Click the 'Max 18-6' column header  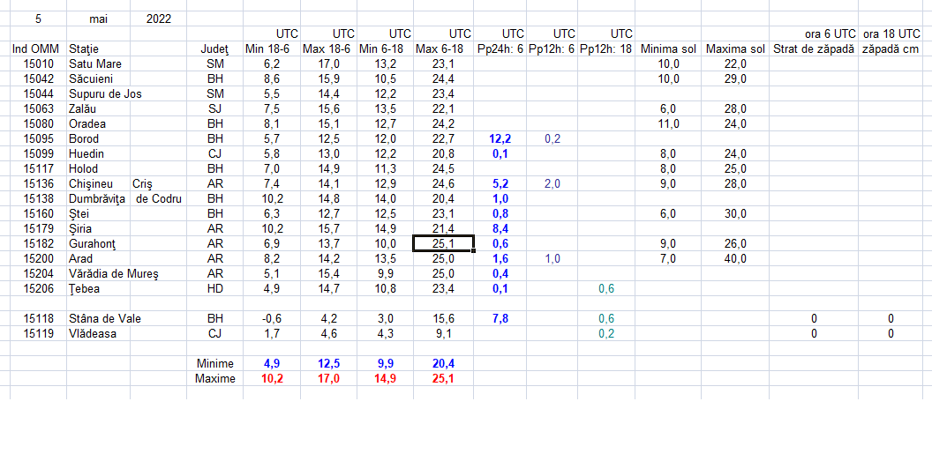(328, 49)
